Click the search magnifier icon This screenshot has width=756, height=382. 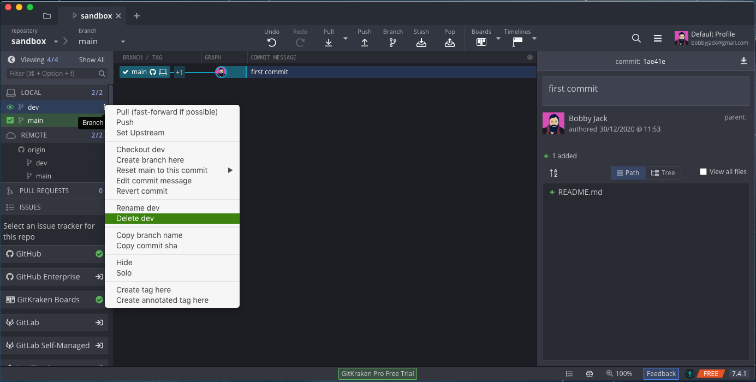coord(636,38)
